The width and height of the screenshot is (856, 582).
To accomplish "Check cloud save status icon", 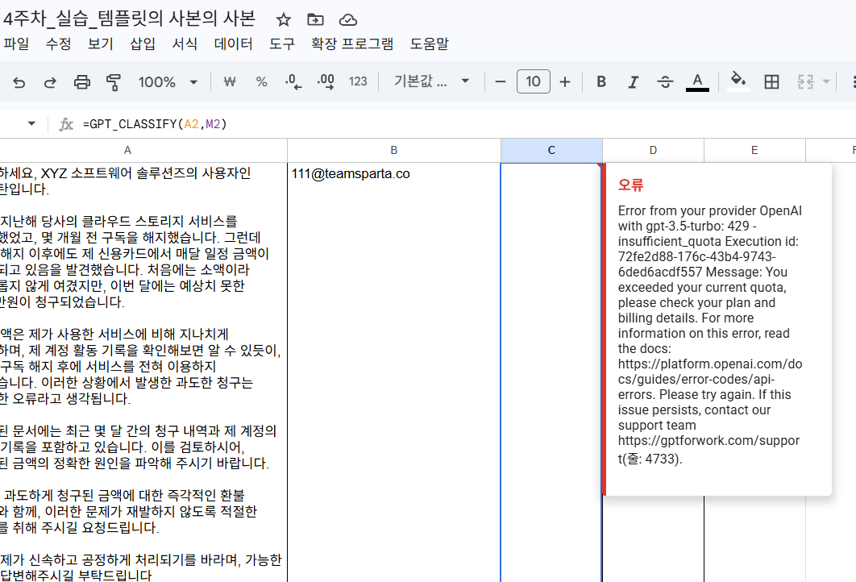I will pyautogui.click(x=347, y=20).
